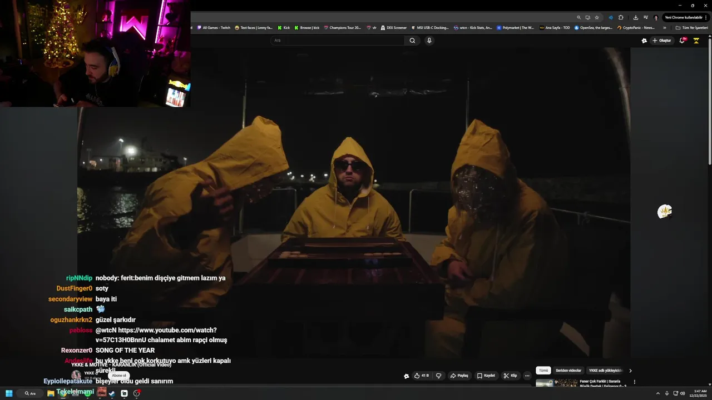Open the Windows Start menu
This screenshot has width=712, height=400.
point(9,393)
